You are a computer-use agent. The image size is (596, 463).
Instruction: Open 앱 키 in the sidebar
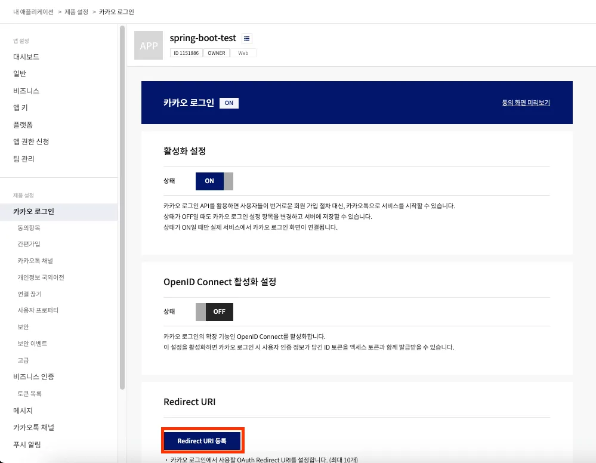(20, 107)
